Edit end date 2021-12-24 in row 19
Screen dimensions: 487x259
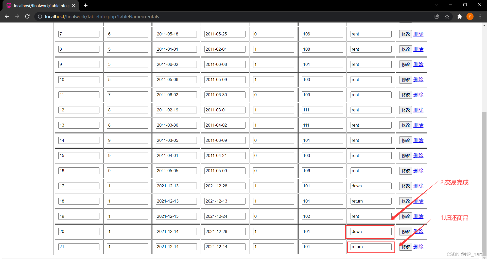225,216
